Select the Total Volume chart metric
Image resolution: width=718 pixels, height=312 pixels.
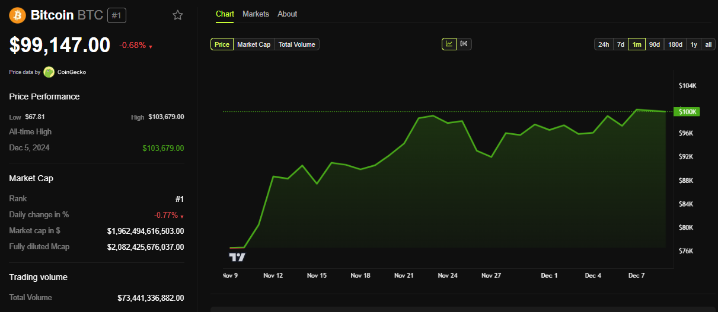[297, 44]
